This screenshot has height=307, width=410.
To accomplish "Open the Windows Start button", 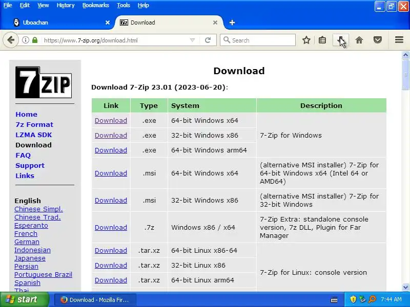I will pyautogui.click(x=24, y=299).
